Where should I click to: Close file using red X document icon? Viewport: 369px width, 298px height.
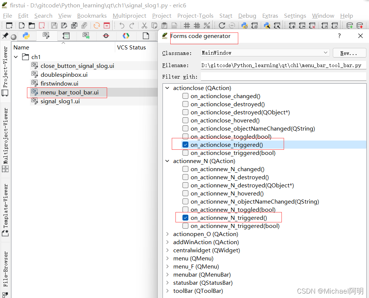tap(42, 25)
